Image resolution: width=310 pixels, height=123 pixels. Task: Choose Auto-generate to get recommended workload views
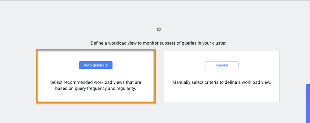click(96, 65)
